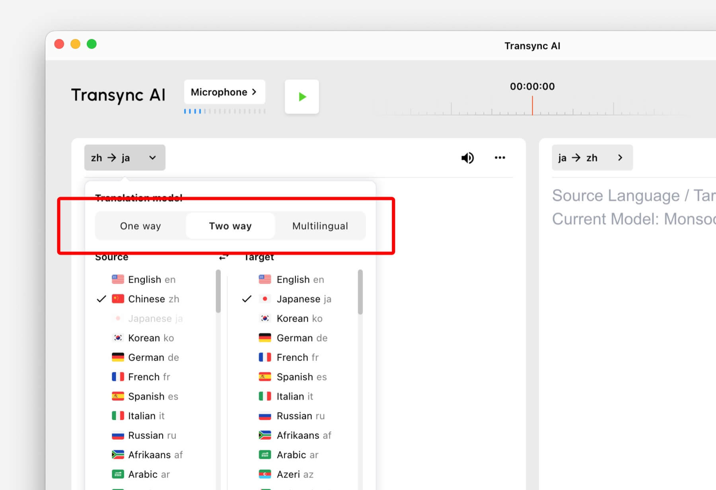716x490 pixels.
Task: Toggle the speaker audio icon
Action: [467, 158]
